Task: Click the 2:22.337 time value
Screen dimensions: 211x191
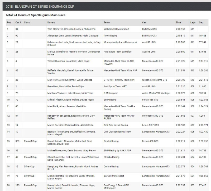Action: (x=180, y=185)
